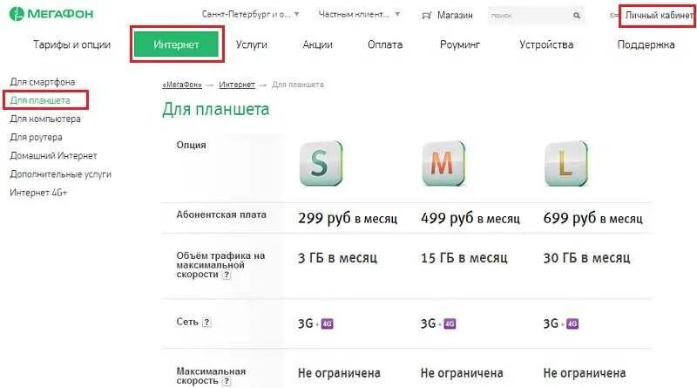
Task: Click the search magnifier icon
Action: coord(577,16)
